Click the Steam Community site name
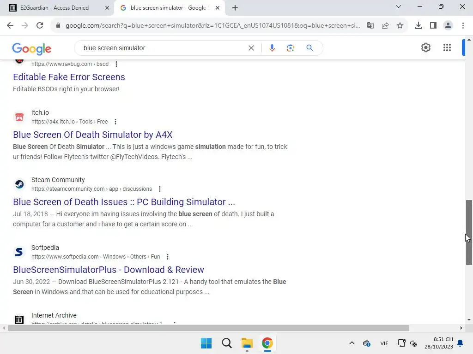 point(58,180)
